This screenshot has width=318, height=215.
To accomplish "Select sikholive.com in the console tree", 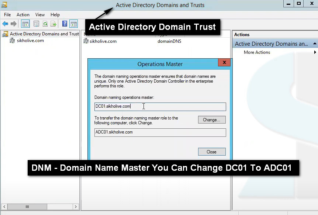I will [x=30, y=41].
